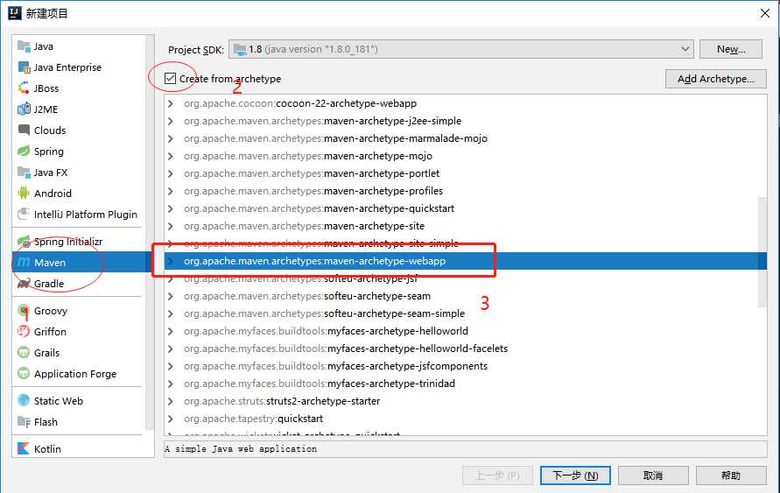Click the IntelliJ logo in title bar
780x493 pixels.
pos(15,13)
